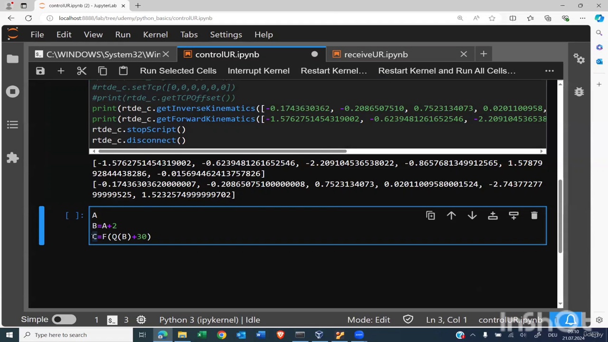Image resolution: width=608 pixels, height=342 pixels.
Task: Cut selected cell with the scissors icon
Action: point(82,71)
